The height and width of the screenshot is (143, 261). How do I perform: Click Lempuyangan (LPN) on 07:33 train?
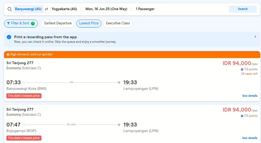(141, 88)
